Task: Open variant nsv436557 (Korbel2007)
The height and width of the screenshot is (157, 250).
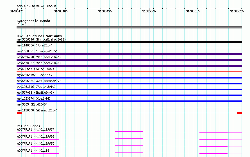Action: pyautogui.click(x=35, y=69)
